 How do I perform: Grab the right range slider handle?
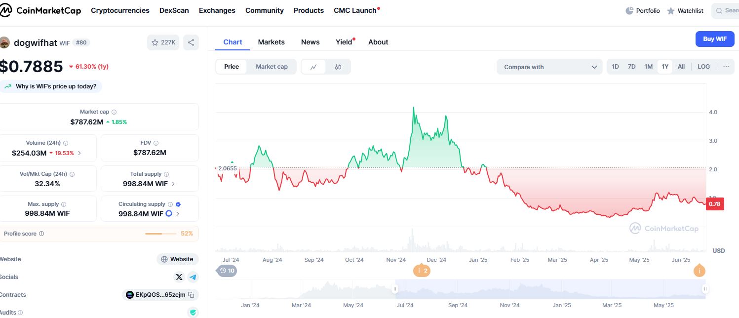pos(705,289)
